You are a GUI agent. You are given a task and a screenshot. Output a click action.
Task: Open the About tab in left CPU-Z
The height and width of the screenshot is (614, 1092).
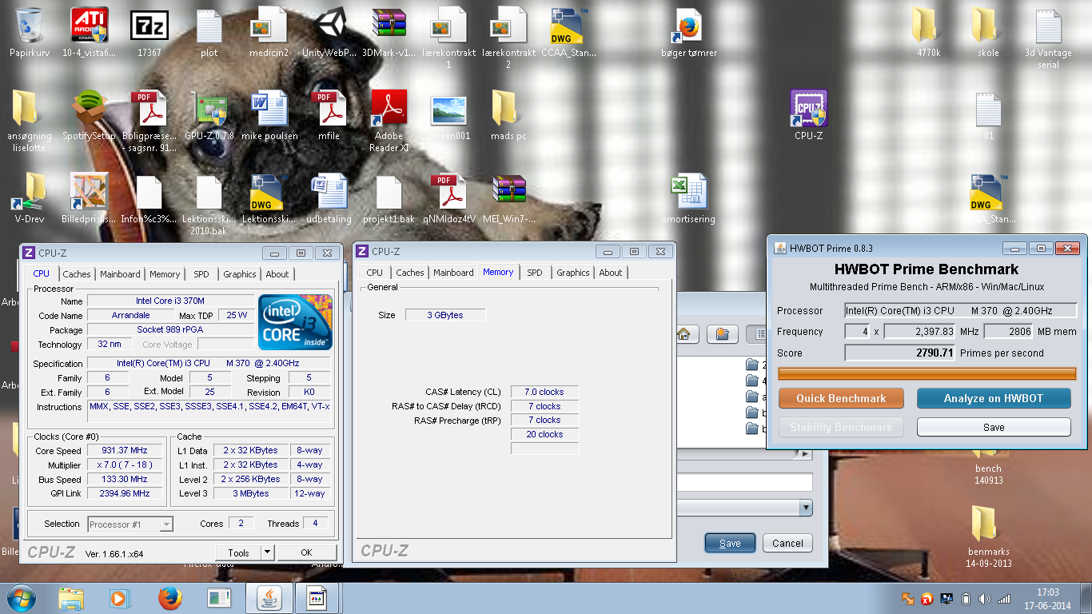click(277, 274)
